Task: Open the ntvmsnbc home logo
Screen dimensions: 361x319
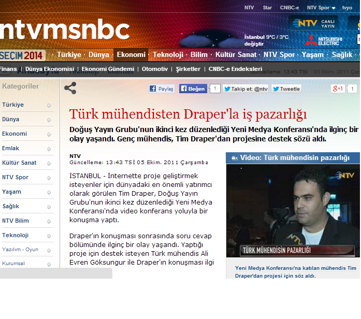Action: (65, 30)
